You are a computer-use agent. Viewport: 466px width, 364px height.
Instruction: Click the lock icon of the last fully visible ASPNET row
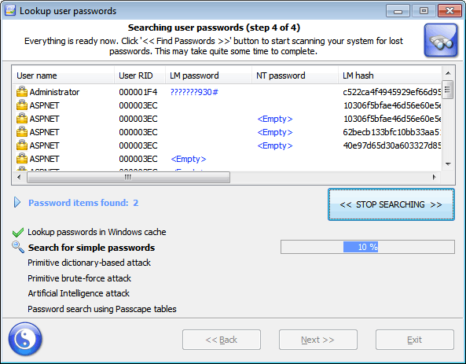[22, 159]
